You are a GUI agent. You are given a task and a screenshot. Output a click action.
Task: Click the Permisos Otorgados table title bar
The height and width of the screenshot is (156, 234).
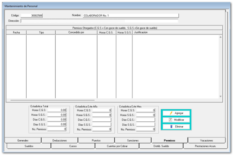point(114,28)
